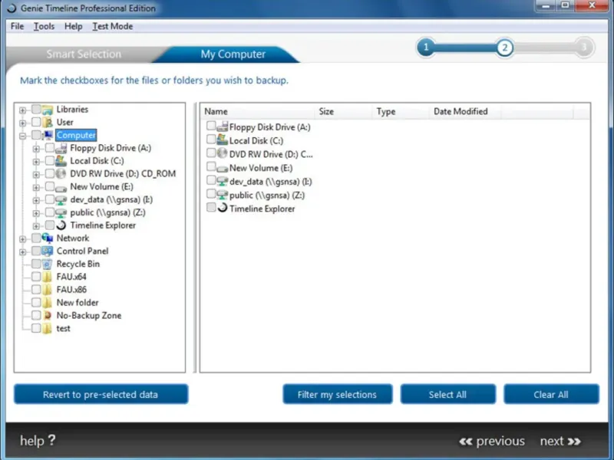Click the Recycle Bin icon in the tree
This screenshot has height=460, width=614.
[48, 264]
